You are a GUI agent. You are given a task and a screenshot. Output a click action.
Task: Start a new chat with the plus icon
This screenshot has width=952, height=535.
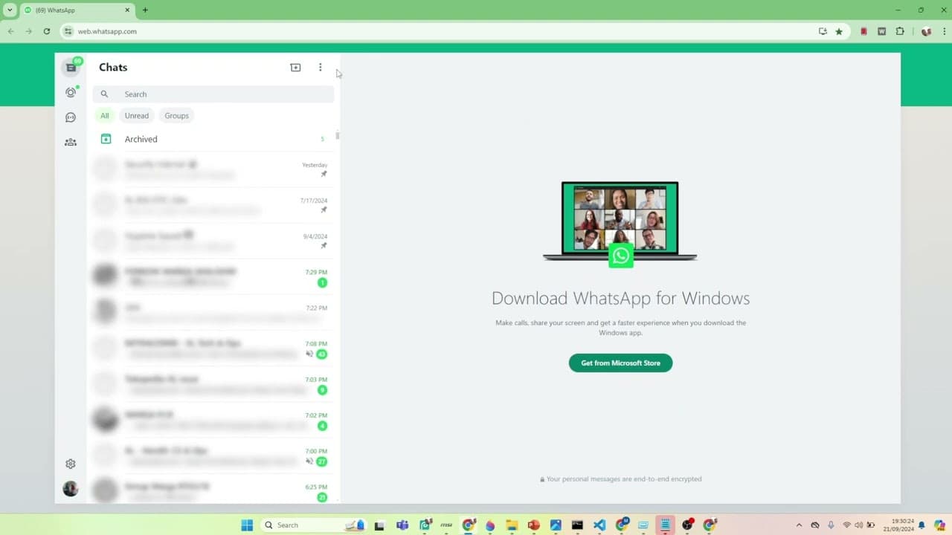[x=295, y=68]
